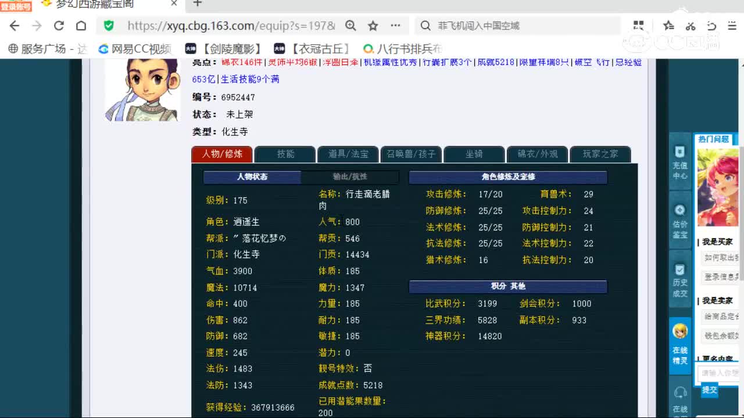Click the scissors screenshot tool
This screenshot has width=744, height=418.
tap(691, 26)
